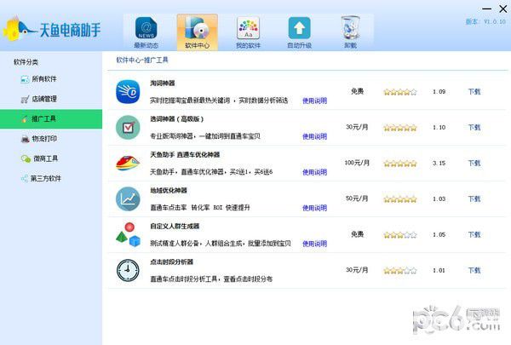Select 物流打印 category in sidebar

coord(38,139)
